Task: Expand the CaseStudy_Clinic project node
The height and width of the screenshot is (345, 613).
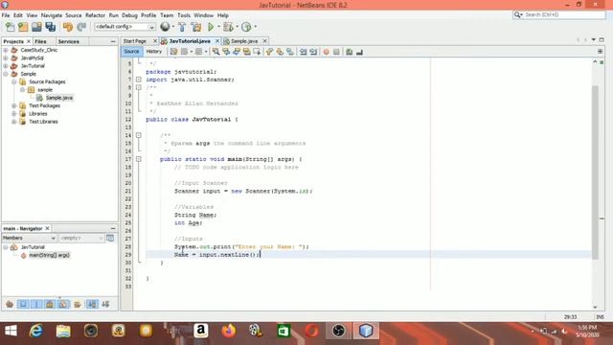Action: (6, 50)
